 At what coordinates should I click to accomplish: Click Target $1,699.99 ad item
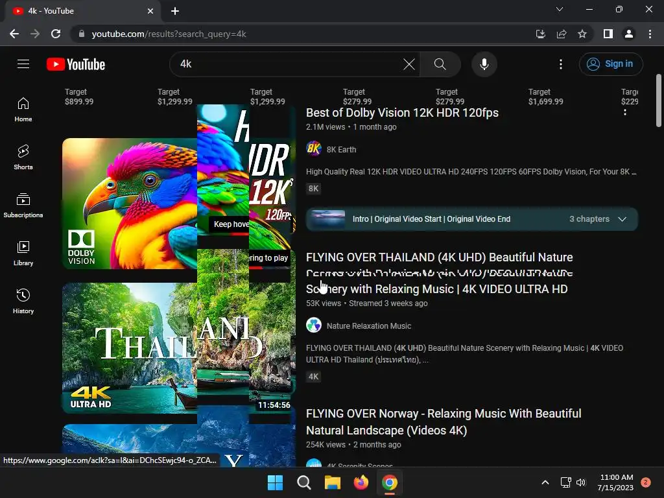tap(545, 97)
